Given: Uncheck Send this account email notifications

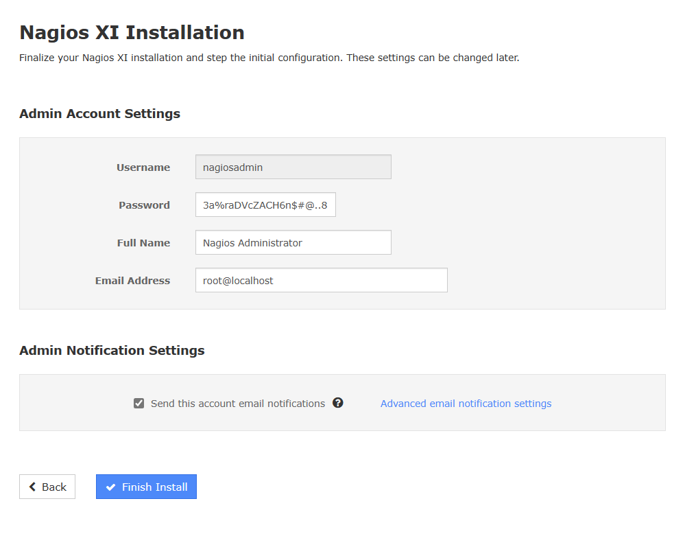Looking at the screenshot, I should tap(139, 404).
